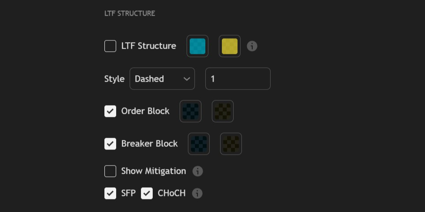
Task: Click the Order Block label text
Action: [x=145, y=111]
